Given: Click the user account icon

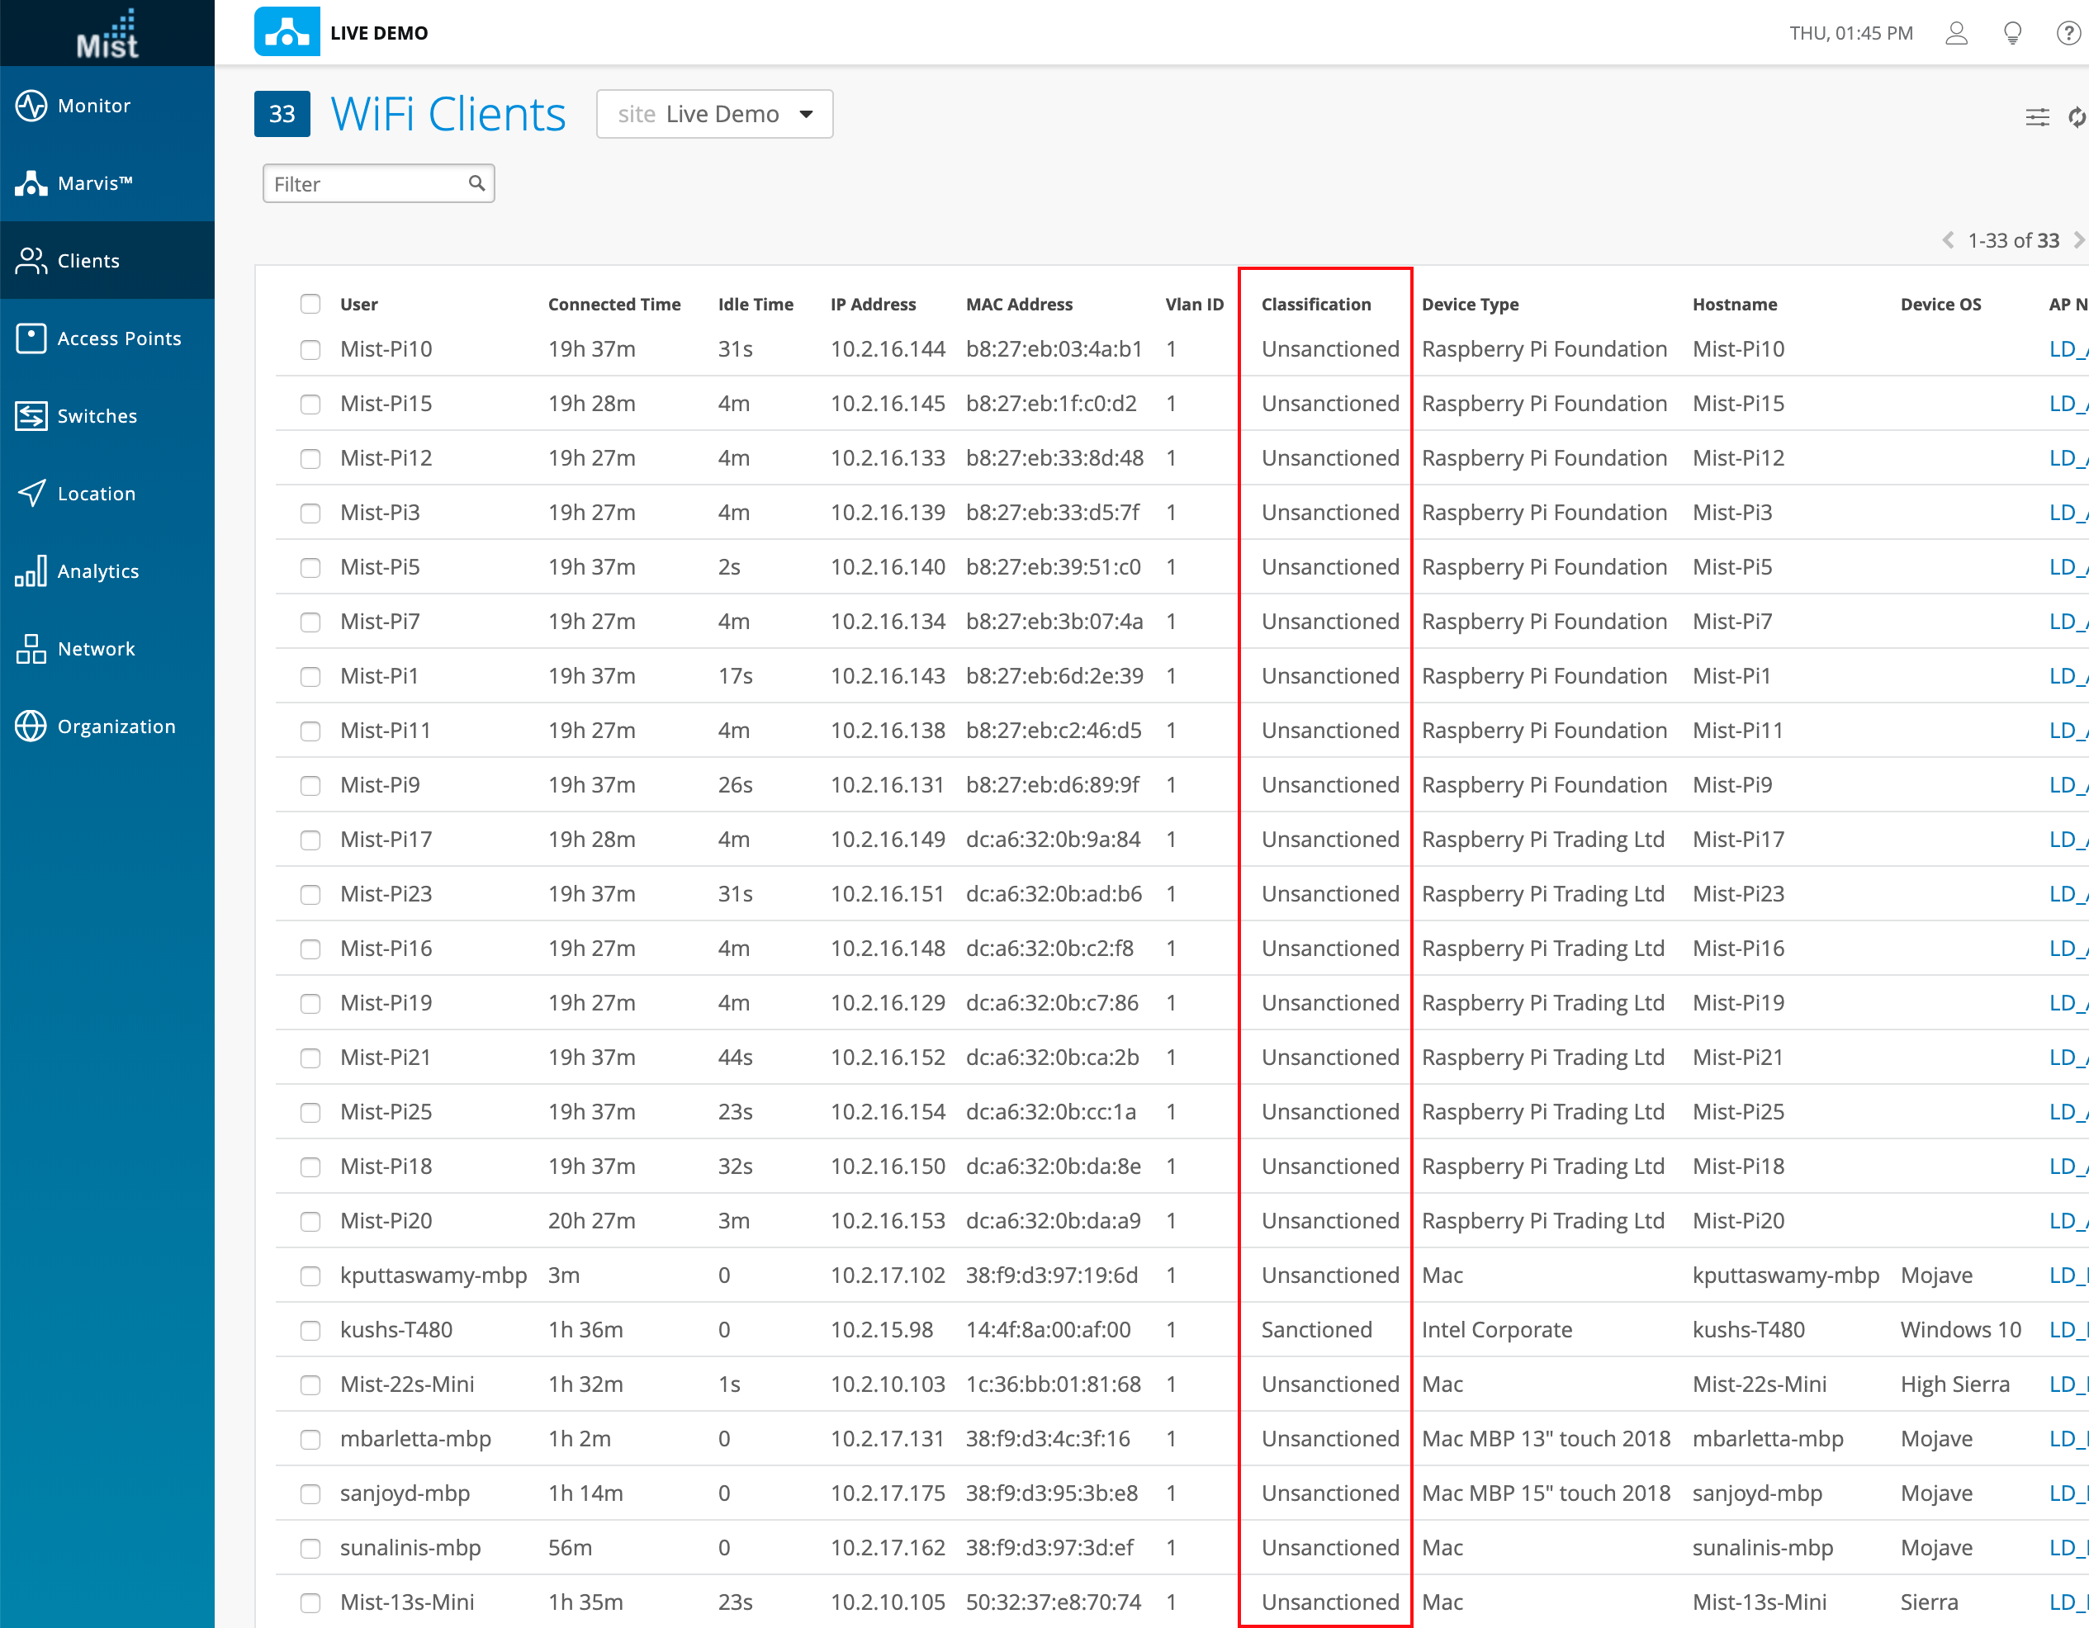Looking at the screenshot, I should [x=1956, y=34].
